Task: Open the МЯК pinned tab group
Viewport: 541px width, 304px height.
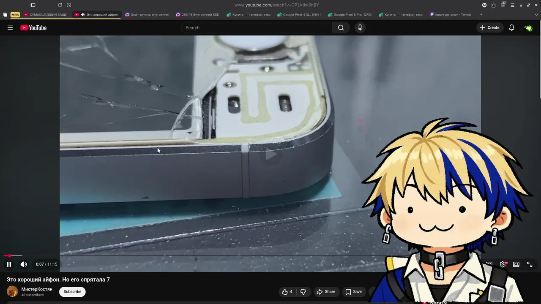Action: (15, 15)
